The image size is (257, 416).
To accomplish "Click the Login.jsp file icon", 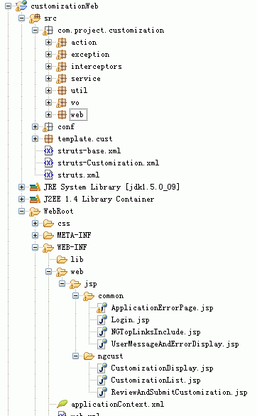I will [x=102, y=319].
